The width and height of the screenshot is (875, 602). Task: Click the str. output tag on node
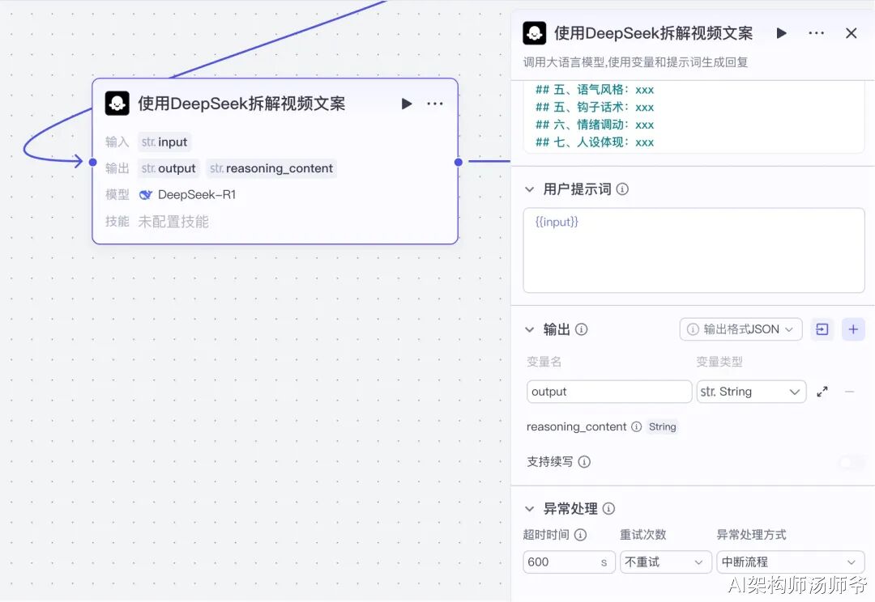pyautogui.click(x=168, y=168)
